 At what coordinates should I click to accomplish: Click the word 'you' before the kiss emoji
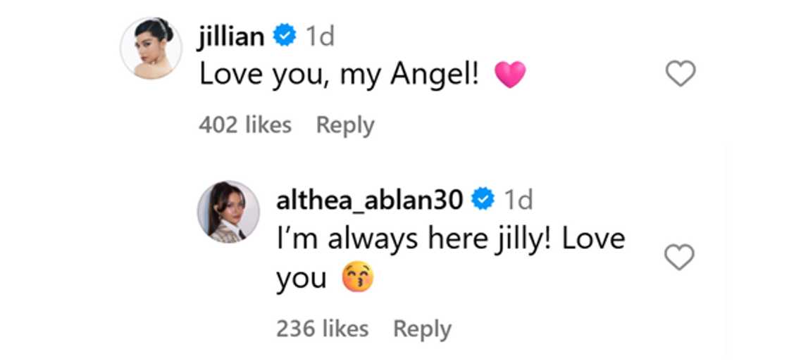[x=302, y=281]
